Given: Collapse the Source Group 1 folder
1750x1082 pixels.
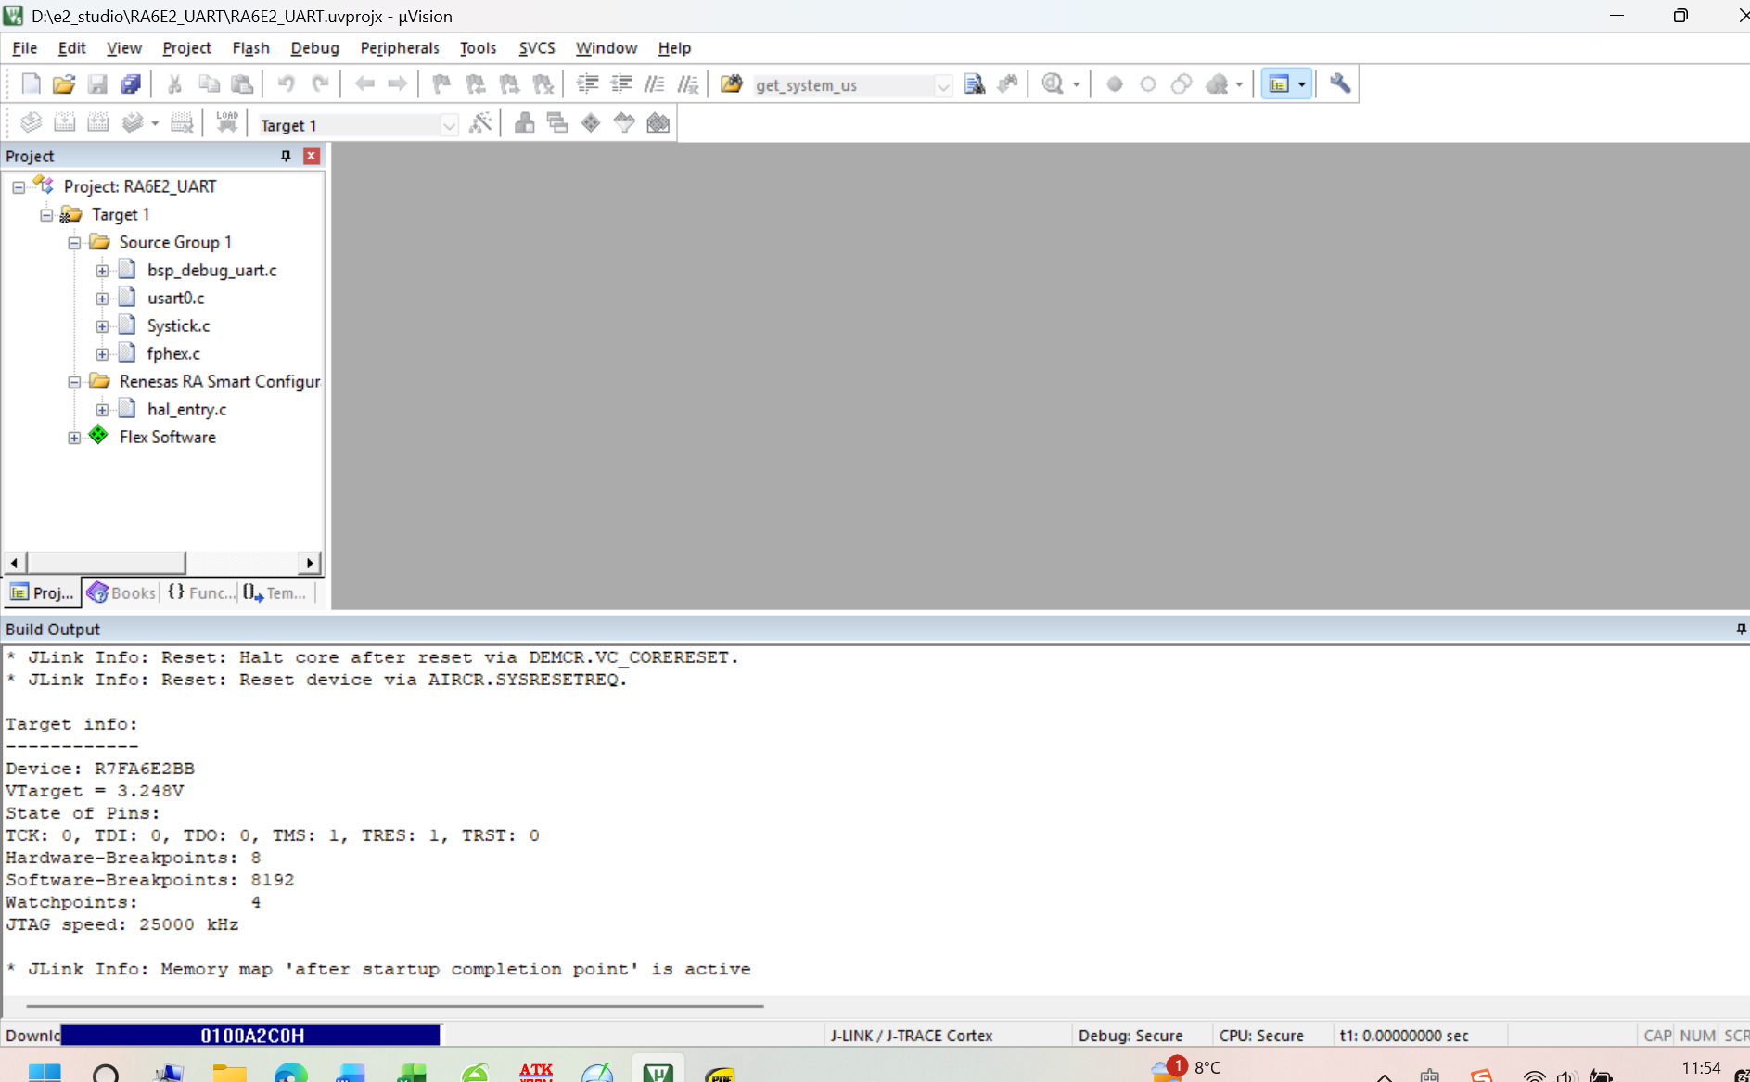Looking at the screenshot, I should (74, 243).
